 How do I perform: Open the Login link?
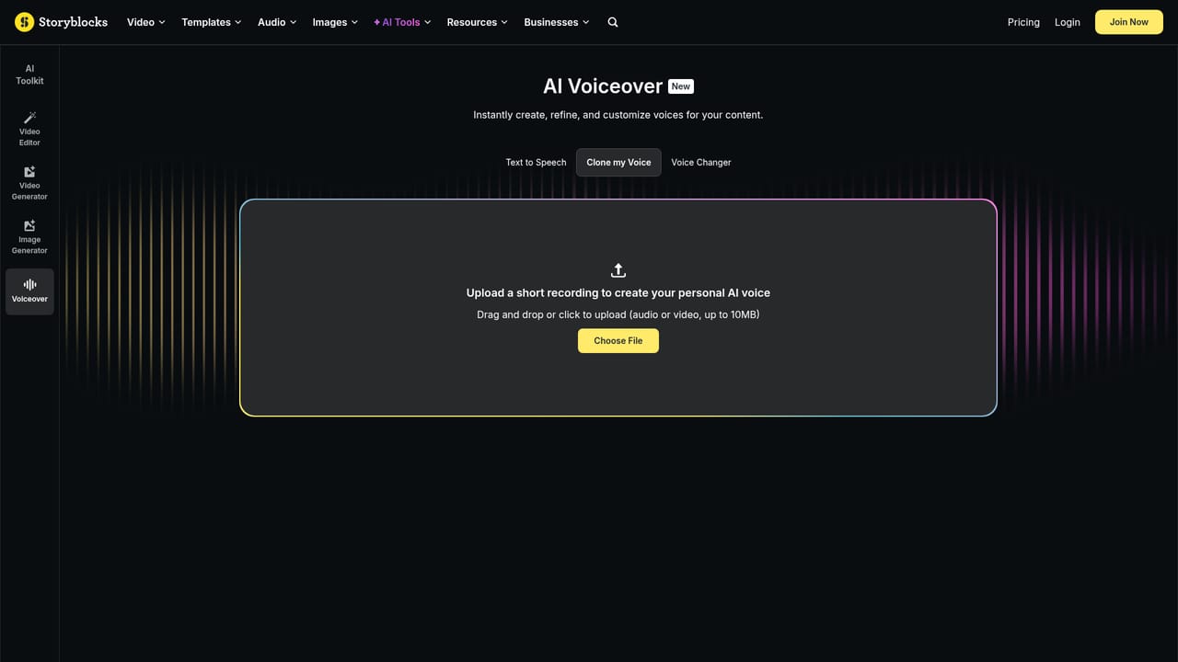point(1068,22)
